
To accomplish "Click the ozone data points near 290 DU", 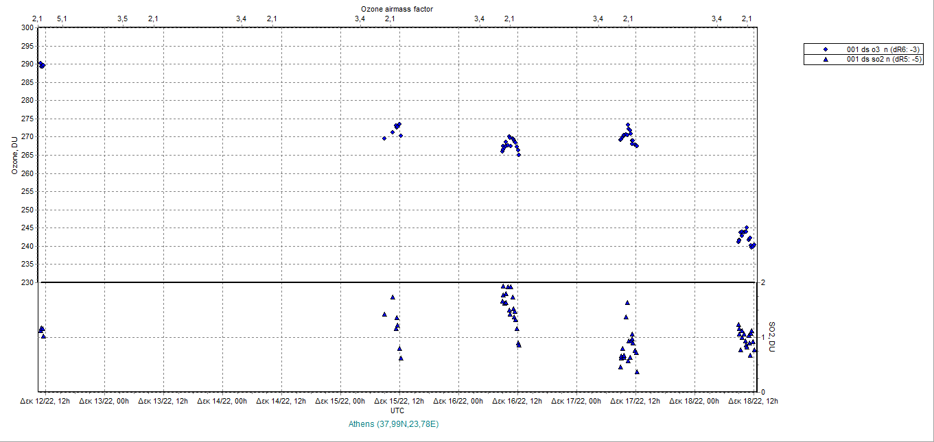I will (42, 65).
